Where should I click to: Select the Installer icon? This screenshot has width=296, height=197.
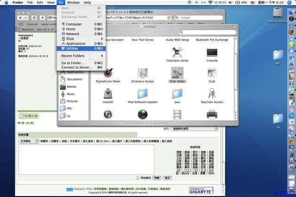click(x=108, y=94)
